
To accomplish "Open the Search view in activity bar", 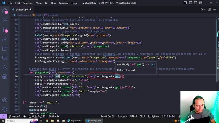I will click(x=5, y=20).
